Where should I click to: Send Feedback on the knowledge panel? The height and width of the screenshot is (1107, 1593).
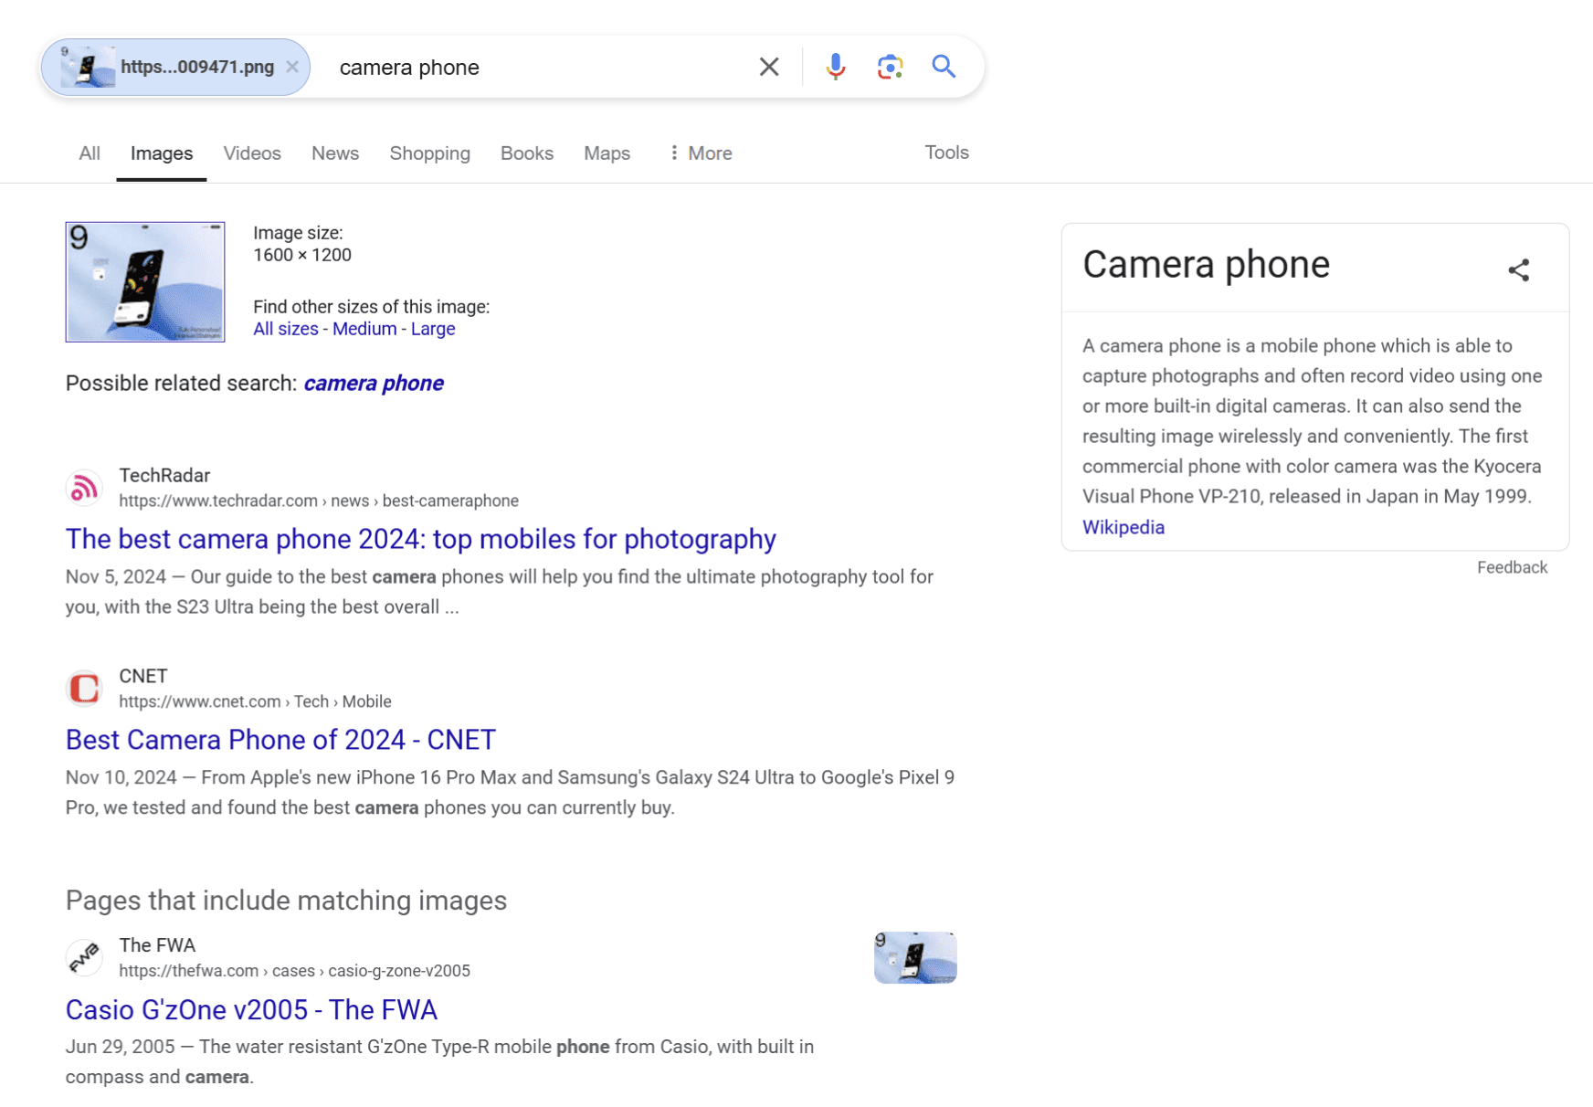1512,567
